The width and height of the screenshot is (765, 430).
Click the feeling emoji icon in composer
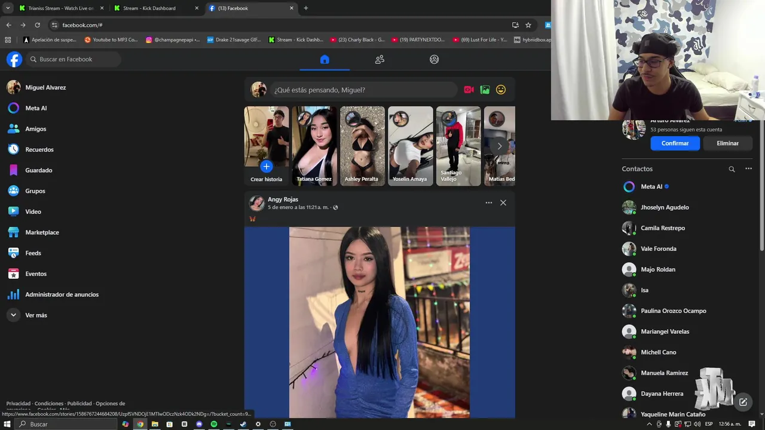click(501, 90)
